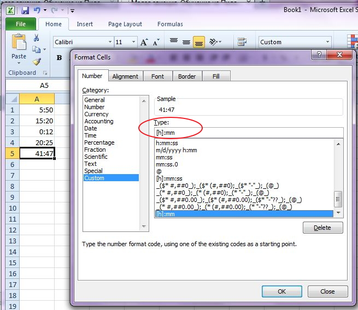The width and height of the screenshot is (358, 310).
Task: Click the Increase Font Size icon
Action: [144, 42]
